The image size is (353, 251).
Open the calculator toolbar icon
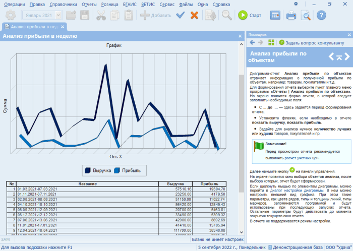click(275, 15)
